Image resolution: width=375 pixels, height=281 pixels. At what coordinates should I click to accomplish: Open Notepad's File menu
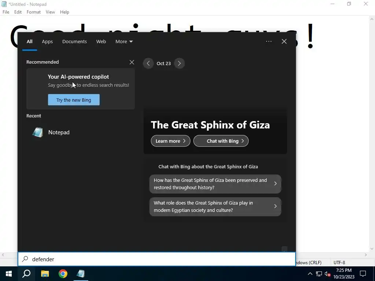pos(6,12)
